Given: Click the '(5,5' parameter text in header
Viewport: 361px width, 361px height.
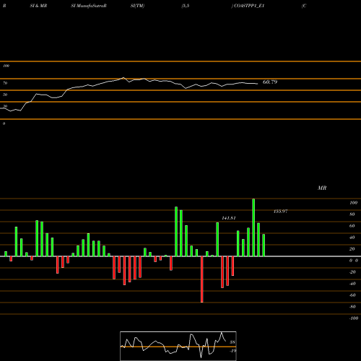Looking at the screenshot, I should point(186,6).
